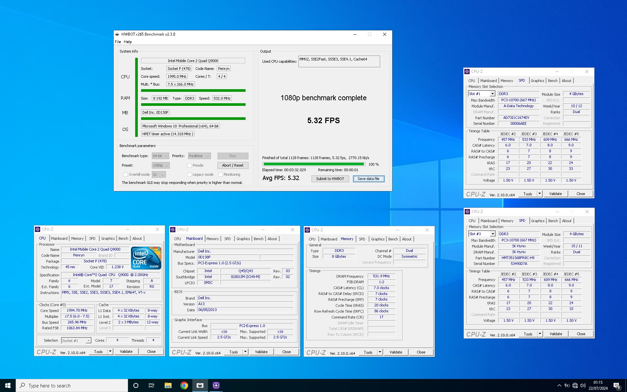Open the Benchmark type 64-bit dropdown
Image resolution: width=627 pixels, height=392 pixels.
tap(160, 156)
